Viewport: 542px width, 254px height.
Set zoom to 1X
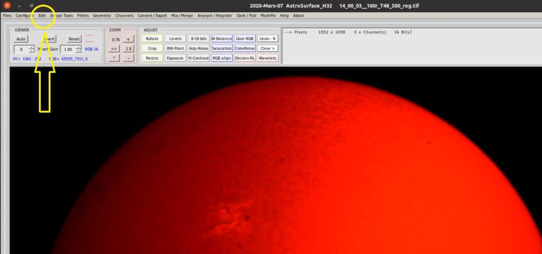128,48
